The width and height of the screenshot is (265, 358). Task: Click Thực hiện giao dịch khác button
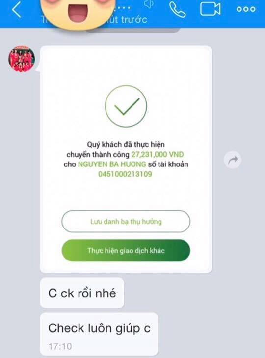126,251
